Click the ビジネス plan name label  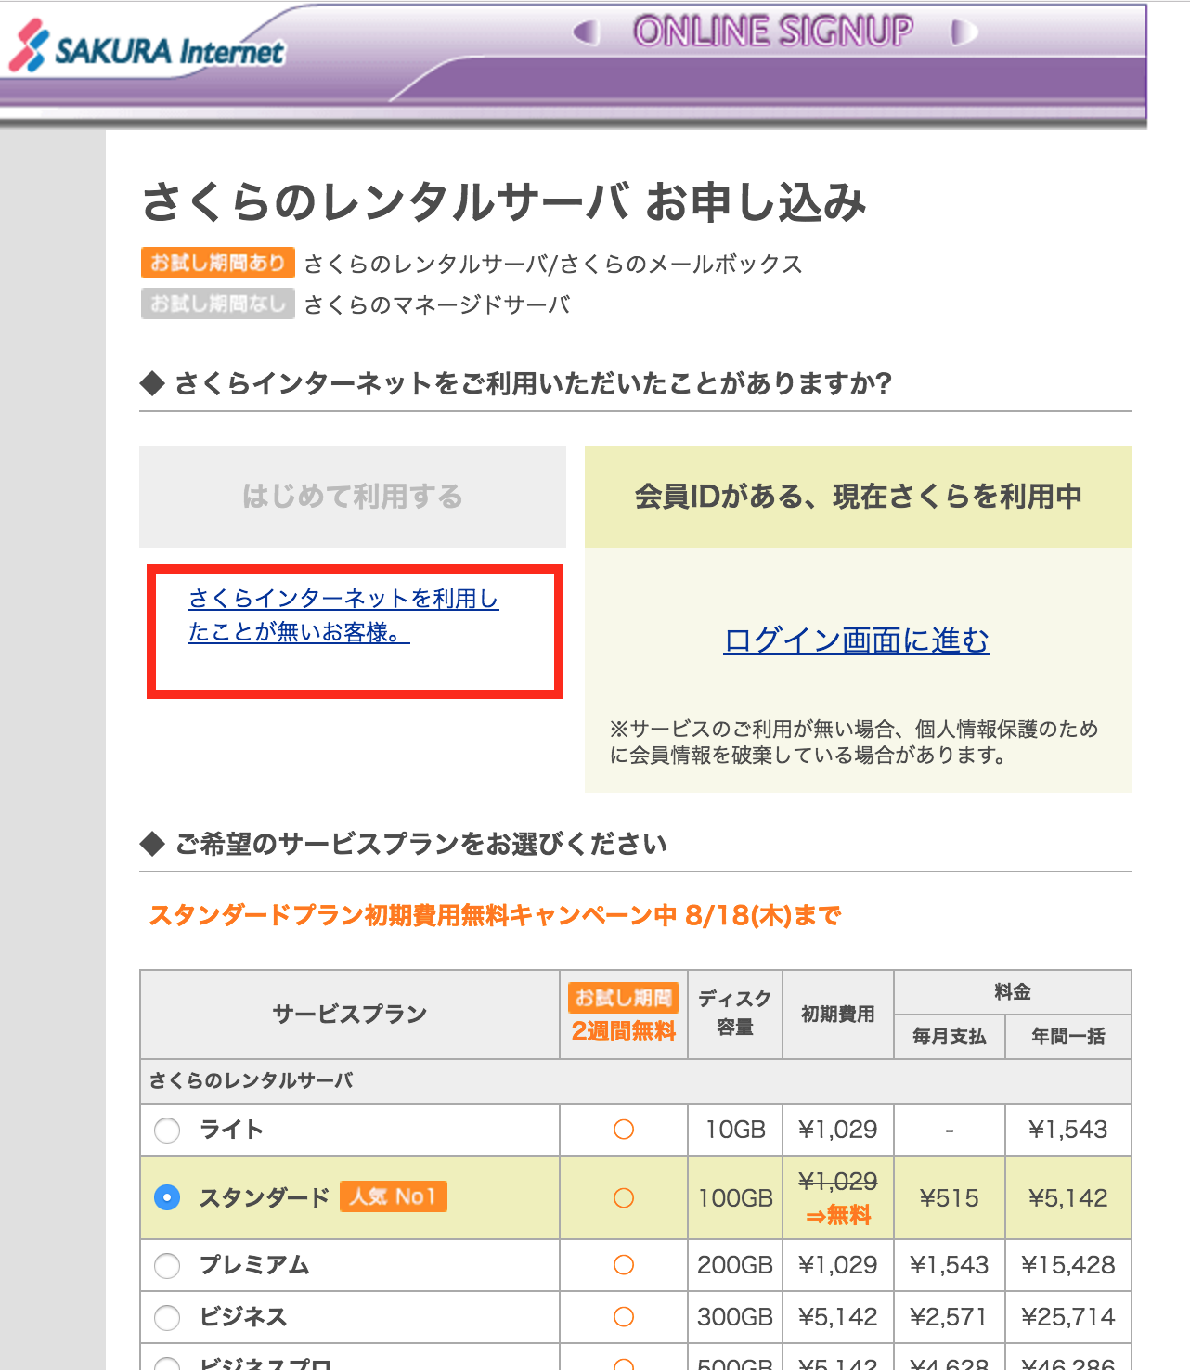pyautogui.click(x=244, y=1317)
